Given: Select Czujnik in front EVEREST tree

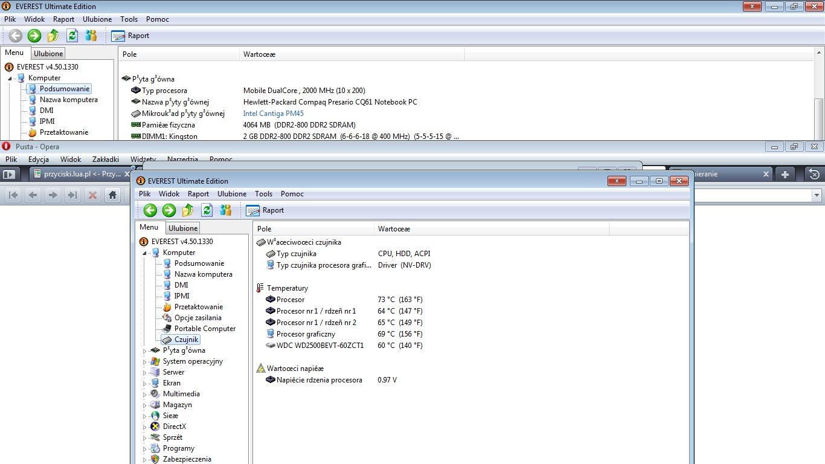Looking at the screenshot, I should click(x=186, y=340).
